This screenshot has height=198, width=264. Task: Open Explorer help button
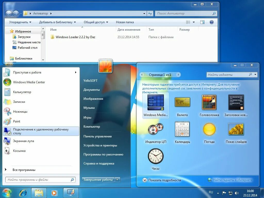(x=211, y=22)
